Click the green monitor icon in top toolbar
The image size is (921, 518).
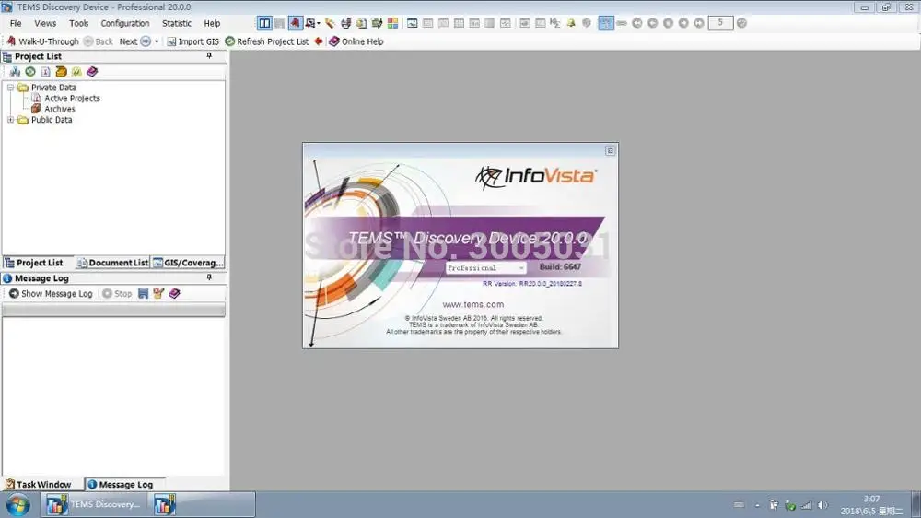click(377, 23)
